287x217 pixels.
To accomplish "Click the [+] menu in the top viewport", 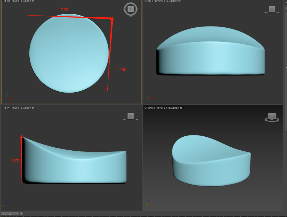I will point(4,1).
